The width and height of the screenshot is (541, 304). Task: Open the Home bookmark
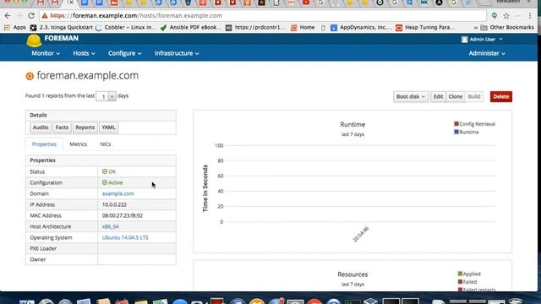point(303,28)
